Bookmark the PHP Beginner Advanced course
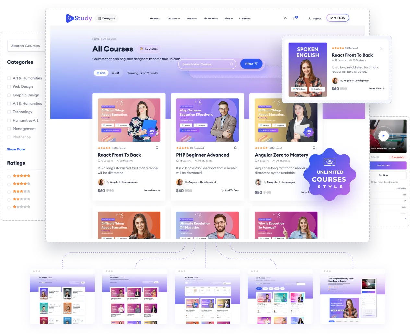This screenshot has width=410, height=335. point(235,148)
